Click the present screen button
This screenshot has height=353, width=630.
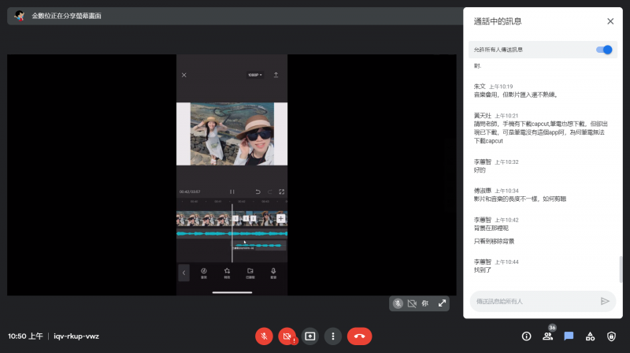(309, 336)
